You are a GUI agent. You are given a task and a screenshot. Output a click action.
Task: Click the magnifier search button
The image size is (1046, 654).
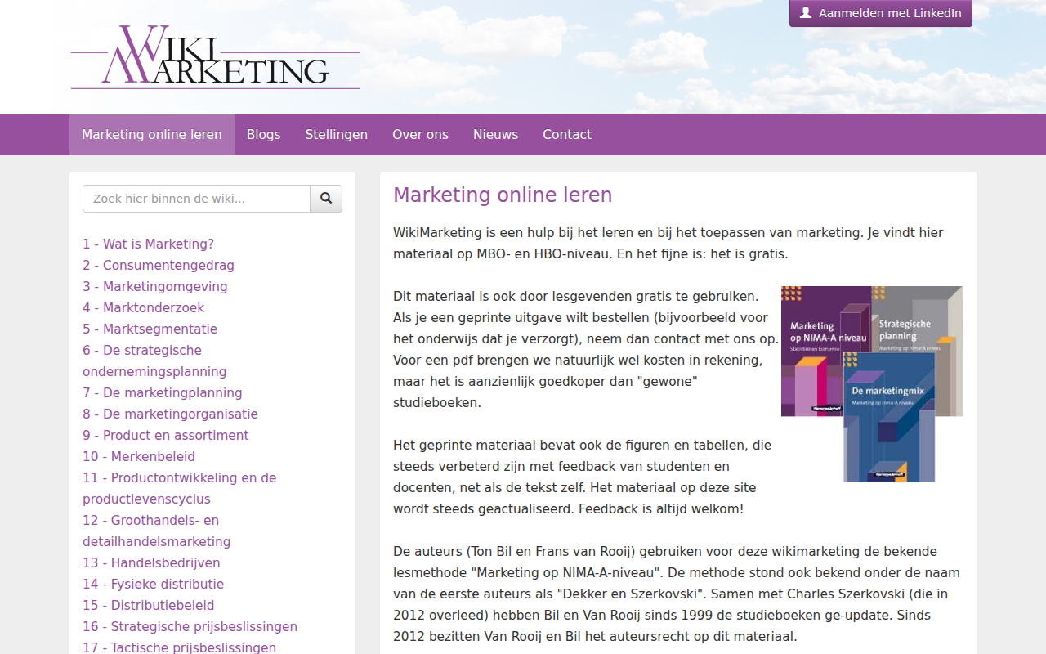(x=326, y=199)
